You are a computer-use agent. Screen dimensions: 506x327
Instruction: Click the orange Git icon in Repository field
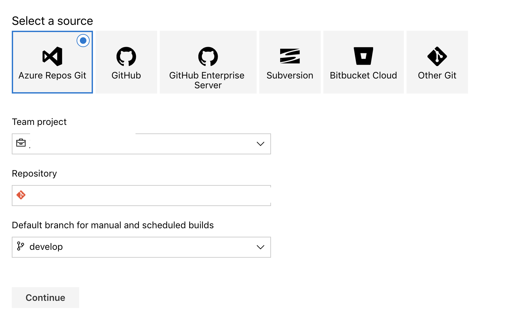pos(21,195)
